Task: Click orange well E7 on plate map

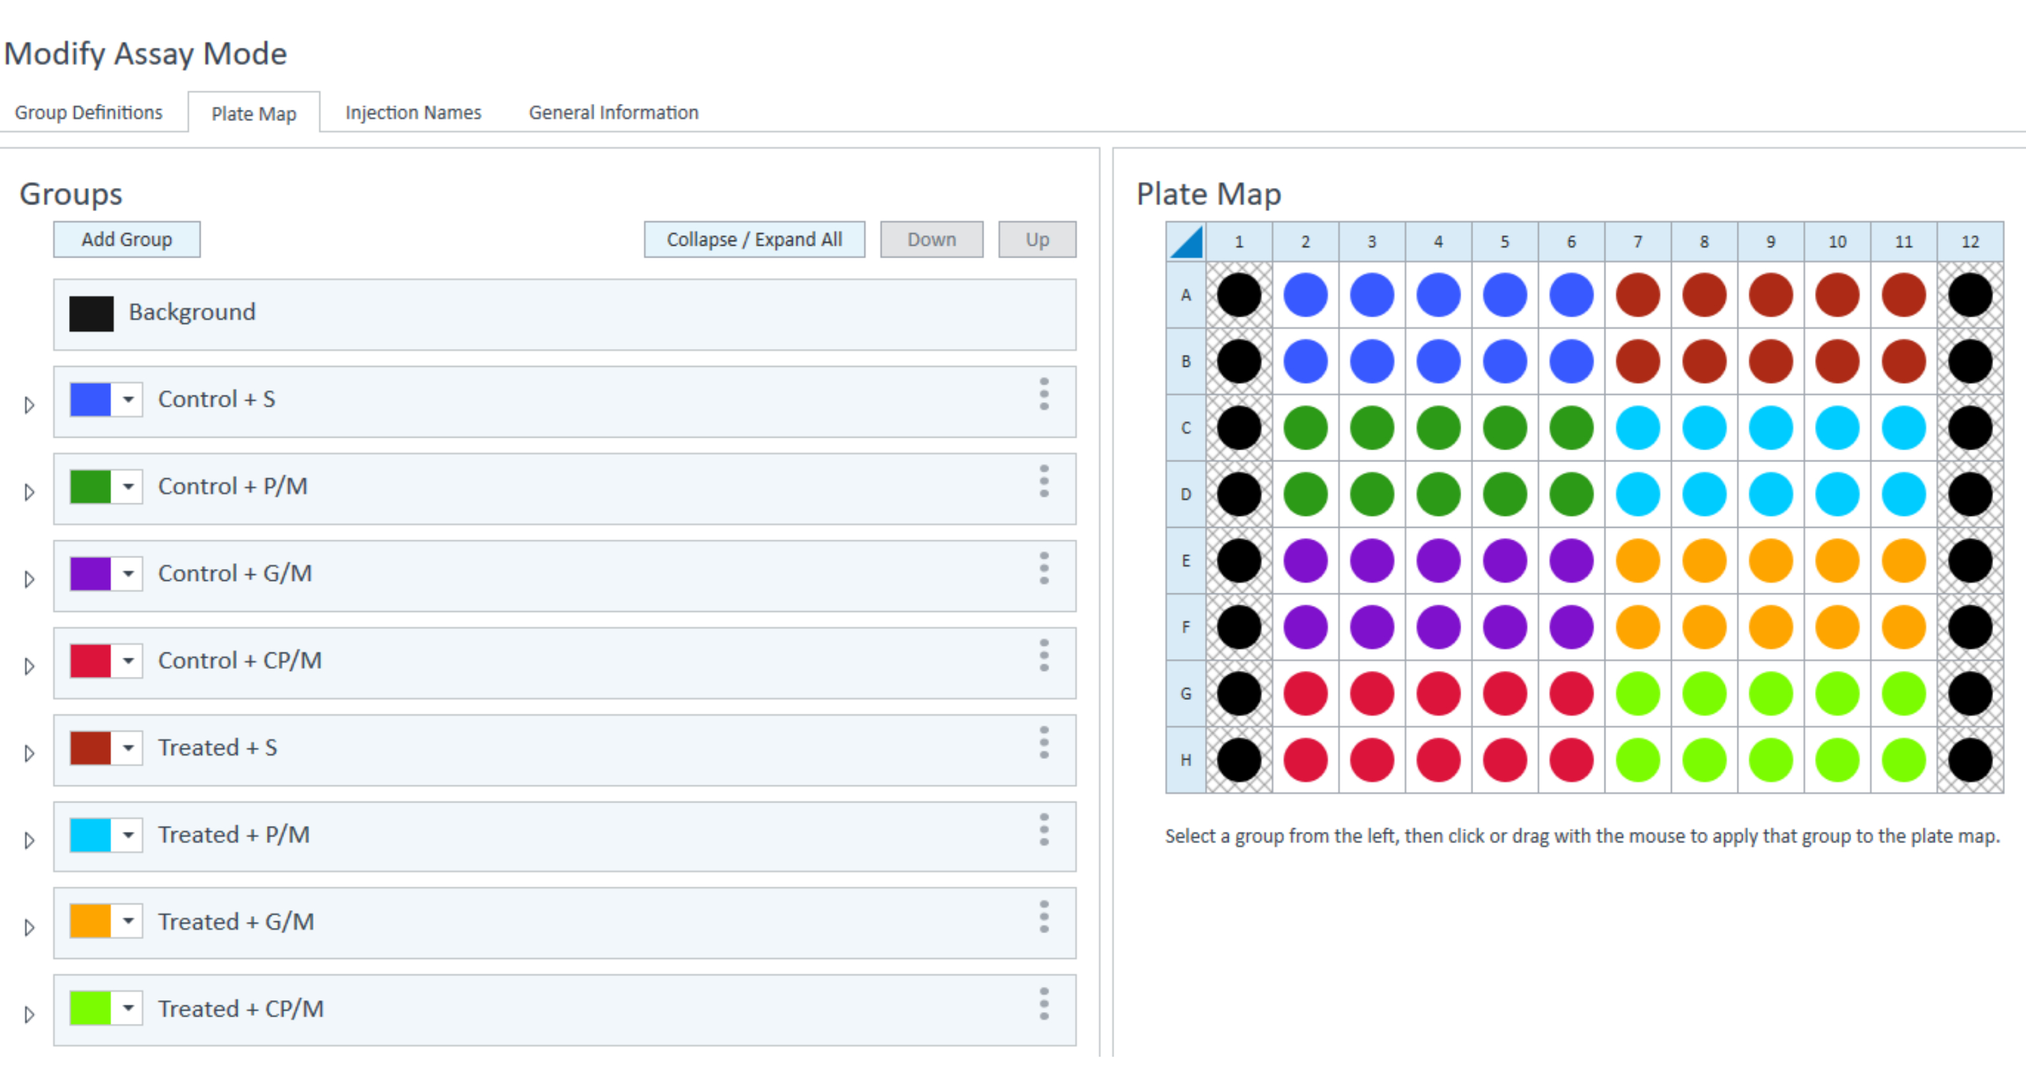Action: click(x=1637, y=561)
